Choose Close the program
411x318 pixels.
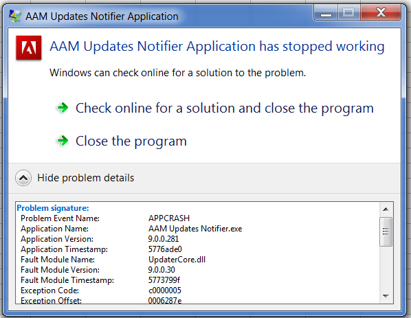pyautogui.click(x=131, y=141)
